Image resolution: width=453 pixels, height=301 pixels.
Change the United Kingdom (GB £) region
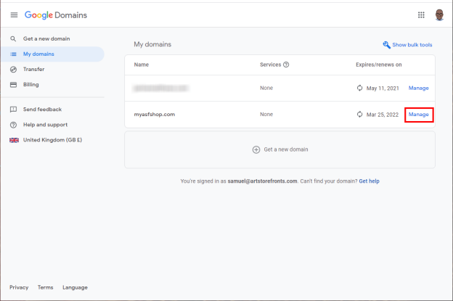[52, 140]
